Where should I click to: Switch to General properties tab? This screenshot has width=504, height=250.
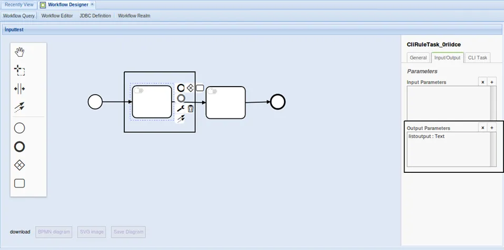418,58
